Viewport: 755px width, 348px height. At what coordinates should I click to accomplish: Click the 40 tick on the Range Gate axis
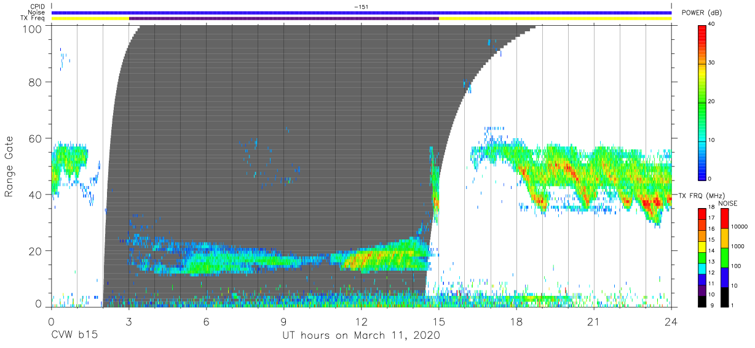(36, 195)
